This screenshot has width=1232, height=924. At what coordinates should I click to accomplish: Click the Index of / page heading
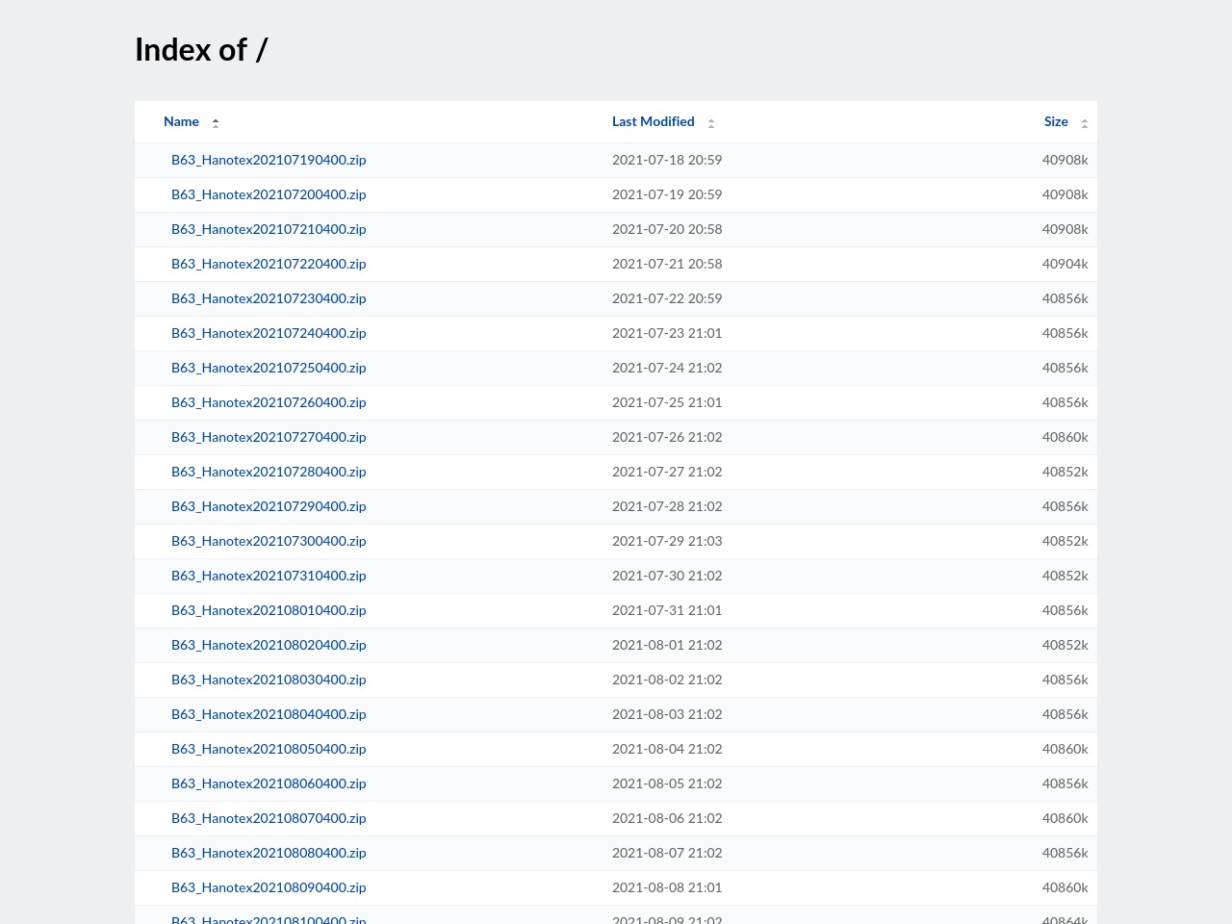(x=201, y=50)
